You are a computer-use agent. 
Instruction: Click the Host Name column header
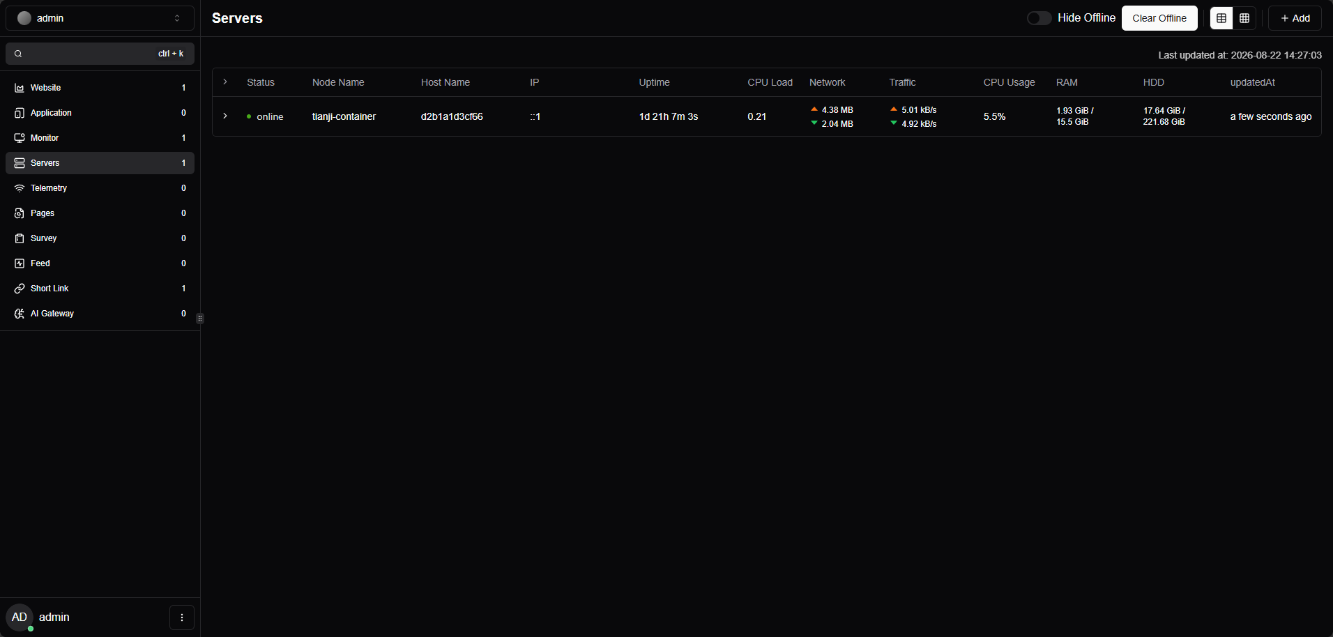[x=445, y=82]
